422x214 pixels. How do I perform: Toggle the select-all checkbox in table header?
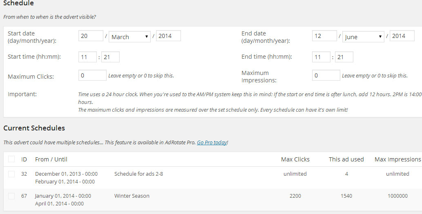pos(11,159)
